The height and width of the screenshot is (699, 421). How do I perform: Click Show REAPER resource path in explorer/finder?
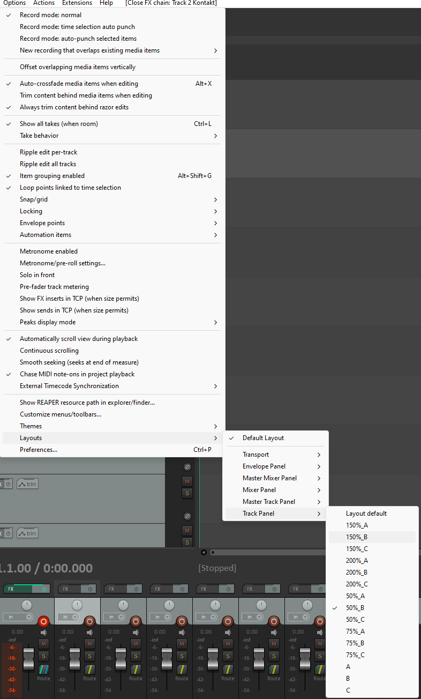pyautogui.click(x=112, y=403)
